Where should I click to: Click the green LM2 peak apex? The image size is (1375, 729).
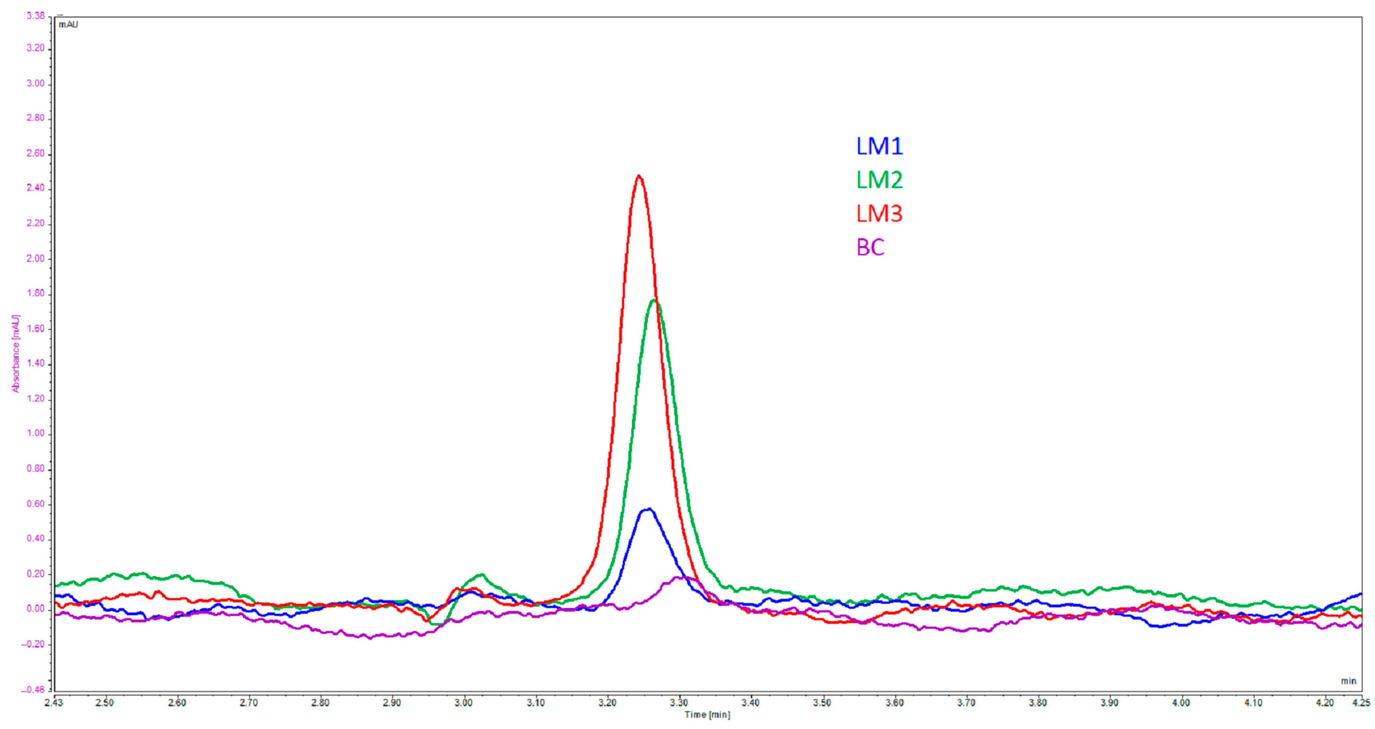(654, 301)
